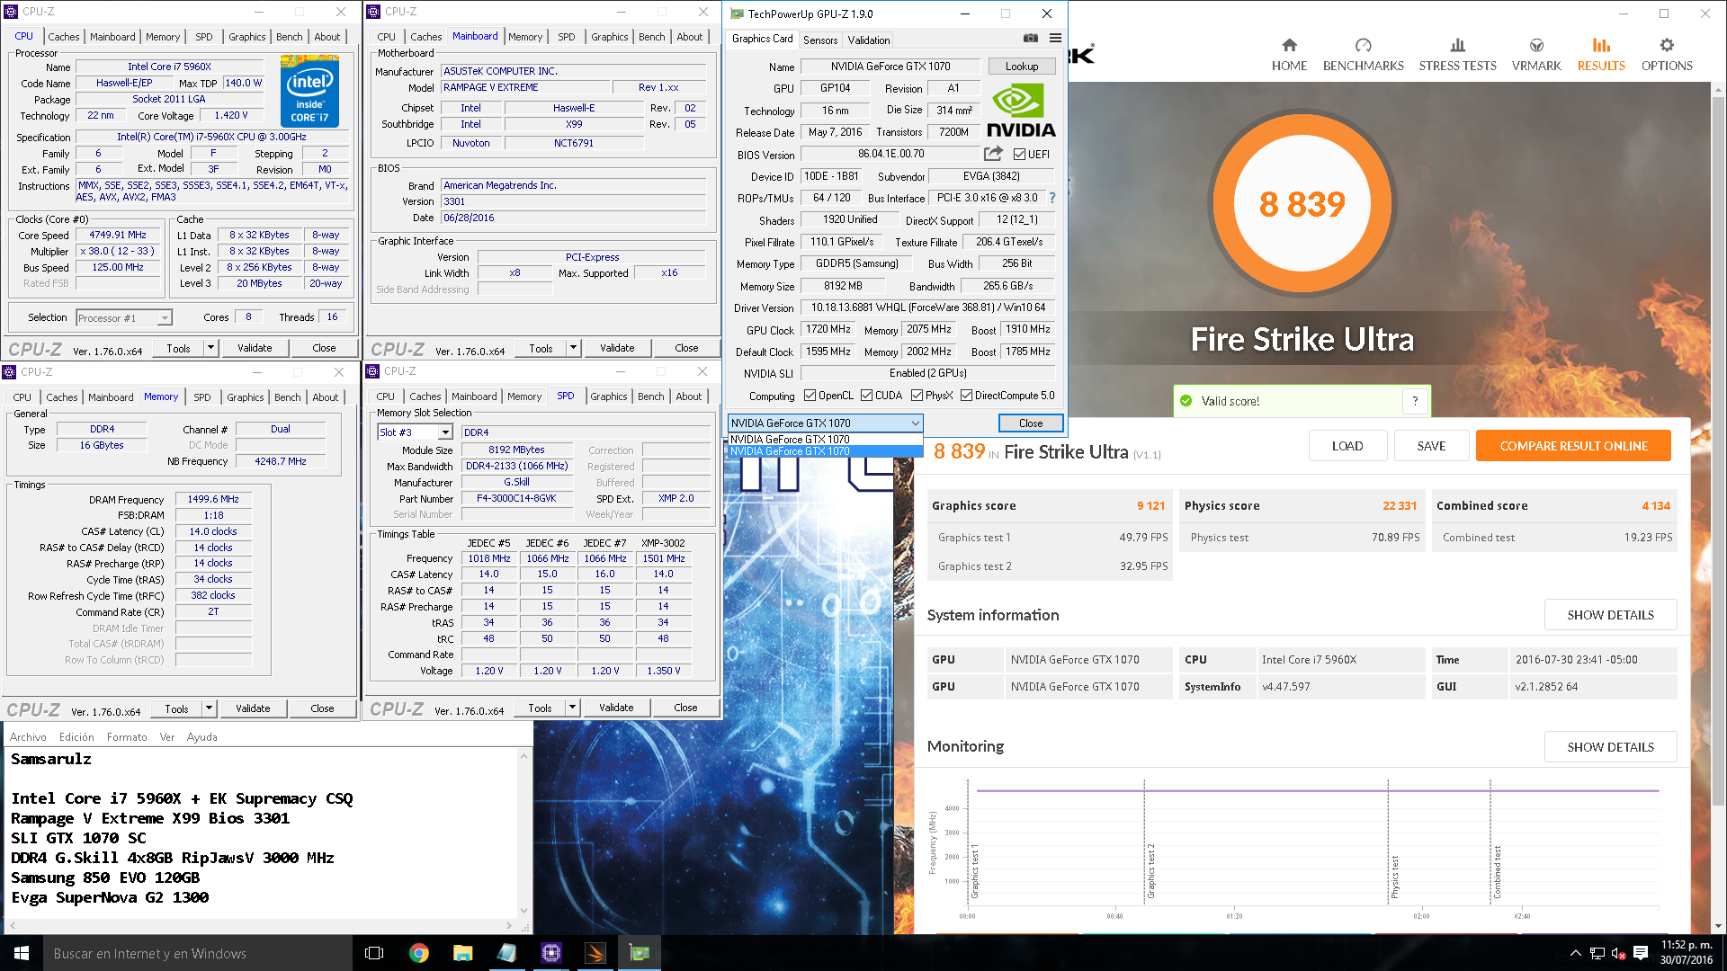1727x971 pixels.
Task: Click the NVIDIA logo in GPU-Z
Action: click(x=1021, y=110)
